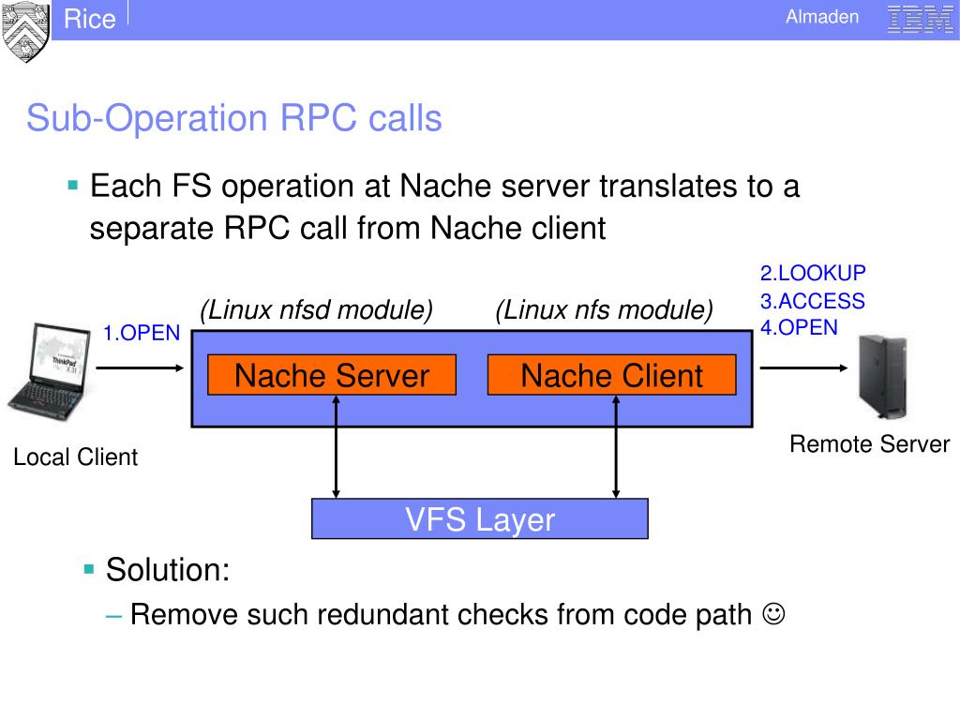Click the '4.OPEN' label
960x720 pixels.
[799, 327]
